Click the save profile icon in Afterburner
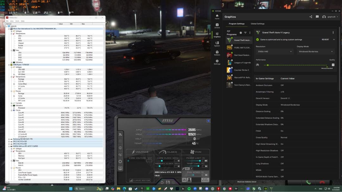This screenshot has width=342, height=192. pyautogui.click(x=168, y=183)
